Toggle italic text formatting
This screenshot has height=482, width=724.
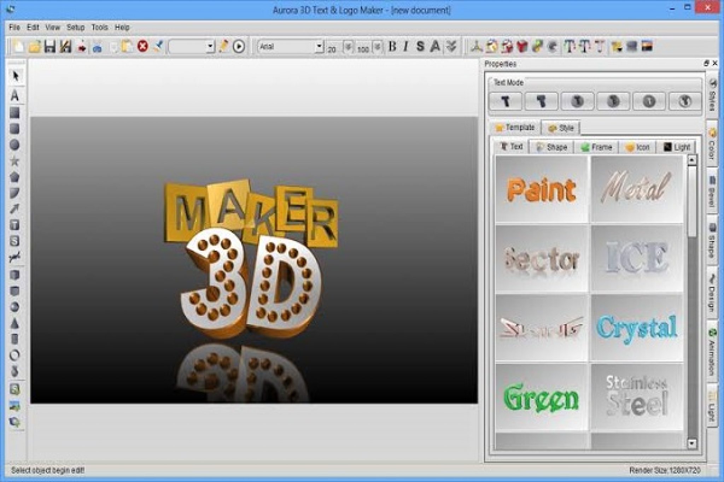405,46
